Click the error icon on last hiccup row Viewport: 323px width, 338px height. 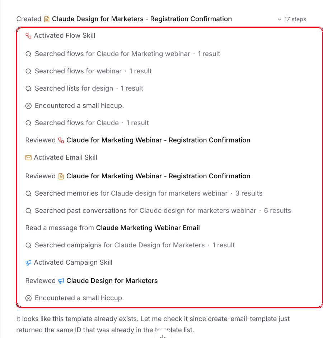[x=28, y=298]
